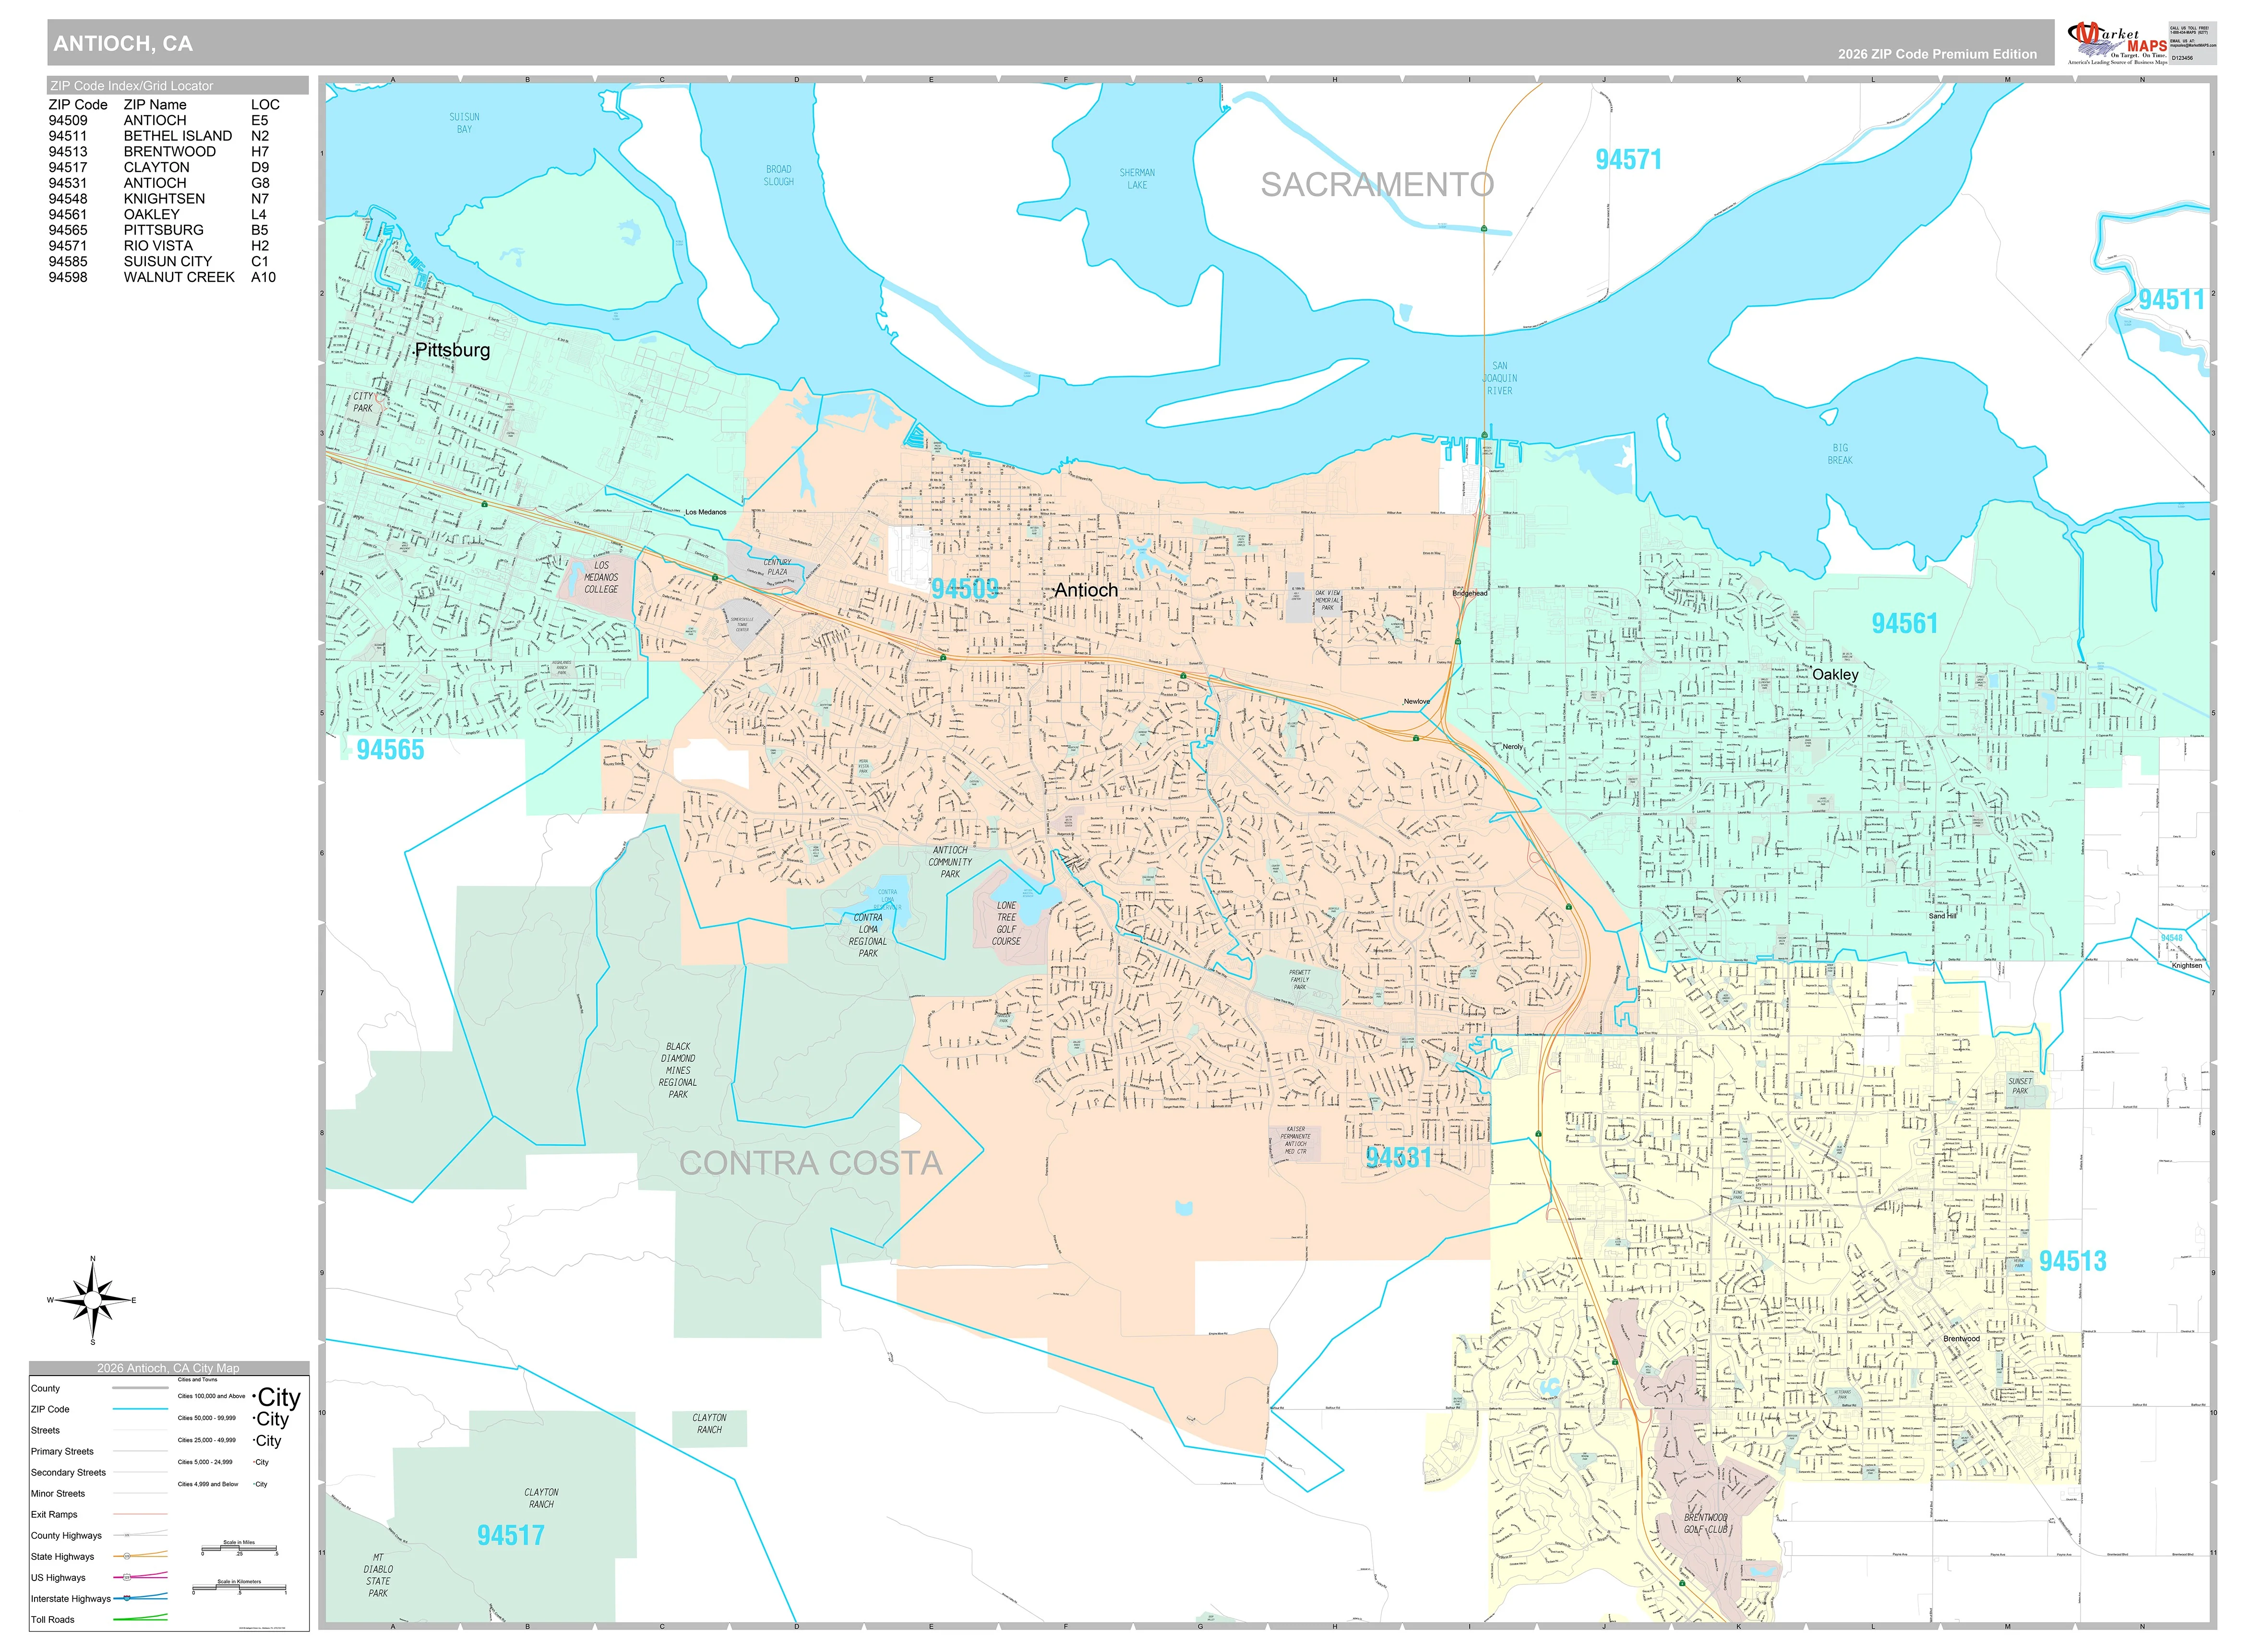Click the BLACK DIAMOND MINES REGIONAL PARK label
This screenshot has height=1652, width=2249.
tap(678, 1071)
